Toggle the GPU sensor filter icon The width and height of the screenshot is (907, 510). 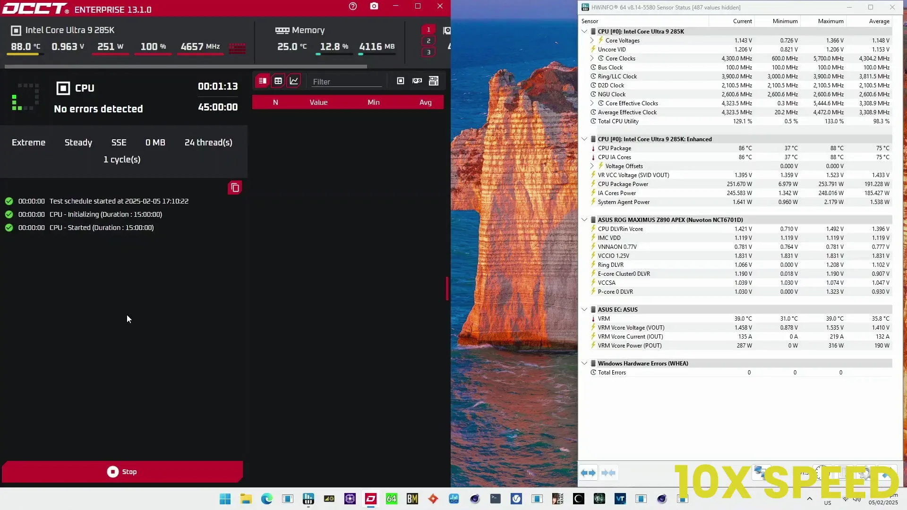tap(417, 81)
